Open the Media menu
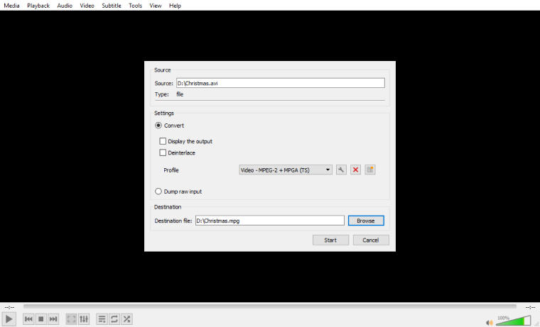 pyautogui.click(x=11, y=6)
